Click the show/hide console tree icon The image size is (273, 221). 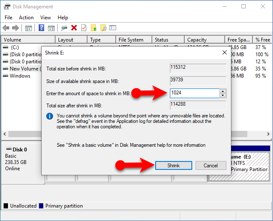coord(29,28)
